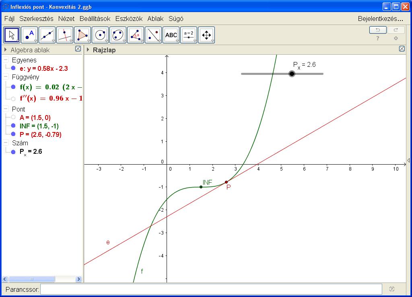412x297 pixels.
Task: Select the Ellipse conic tool
Action: pos(118,35)
